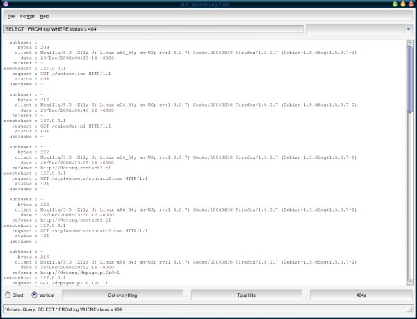
Task: Click the status '404' of calendar.pl record
Action: pos(44,131)
